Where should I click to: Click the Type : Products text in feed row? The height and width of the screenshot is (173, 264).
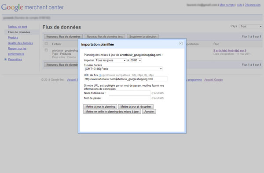(62, 54)
